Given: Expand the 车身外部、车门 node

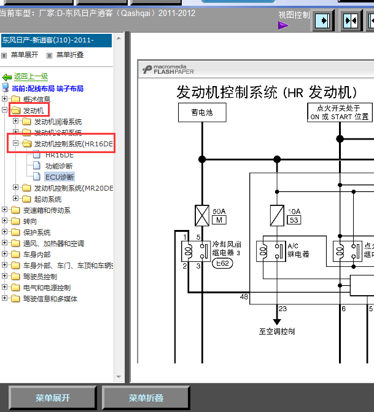Looking at the screenshot, I should [4, 265].
